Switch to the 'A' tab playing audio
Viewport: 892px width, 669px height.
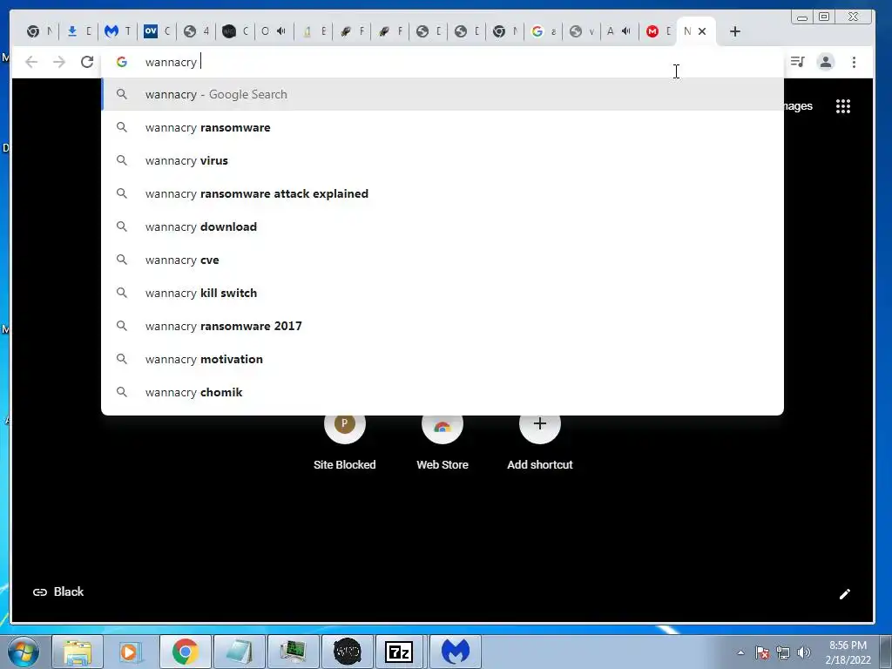(x=619, y=31)
